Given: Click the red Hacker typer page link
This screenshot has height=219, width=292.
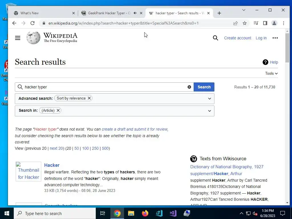Looking at the screenshot, I should click(x=46, y=129).
